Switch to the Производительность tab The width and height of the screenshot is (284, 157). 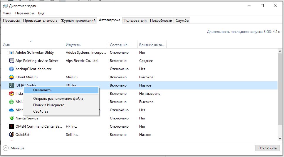40,21
